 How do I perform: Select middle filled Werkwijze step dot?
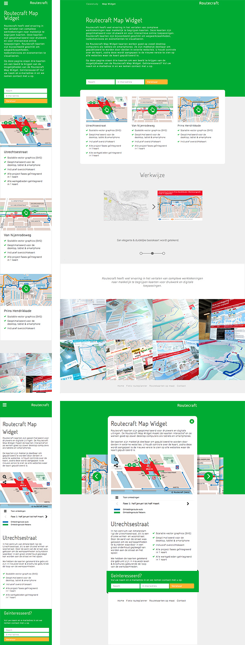click(152, 253)
